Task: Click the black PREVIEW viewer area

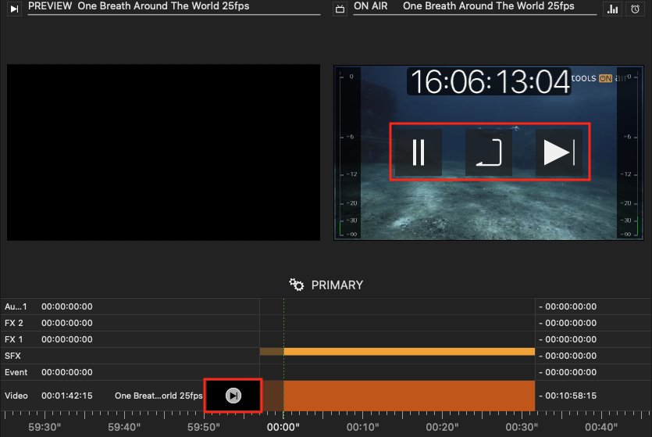Action: coord(163,152)
